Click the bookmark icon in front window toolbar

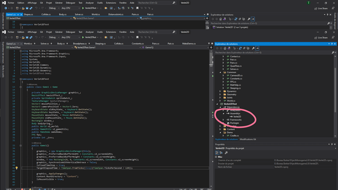tap(137, 37)
